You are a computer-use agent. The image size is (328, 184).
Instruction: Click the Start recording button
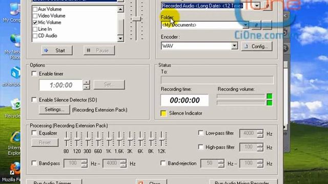click(x=57, y=51)
